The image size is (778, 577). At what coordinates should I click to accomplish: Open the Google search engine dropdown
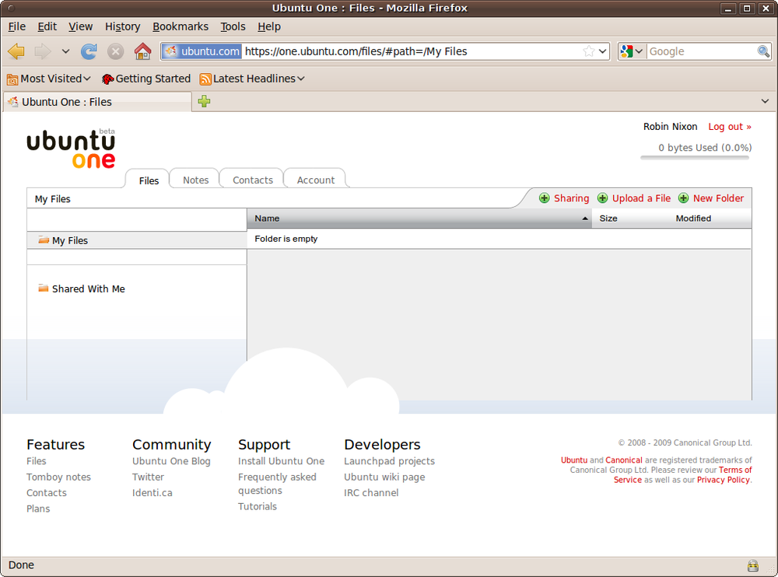640,51
